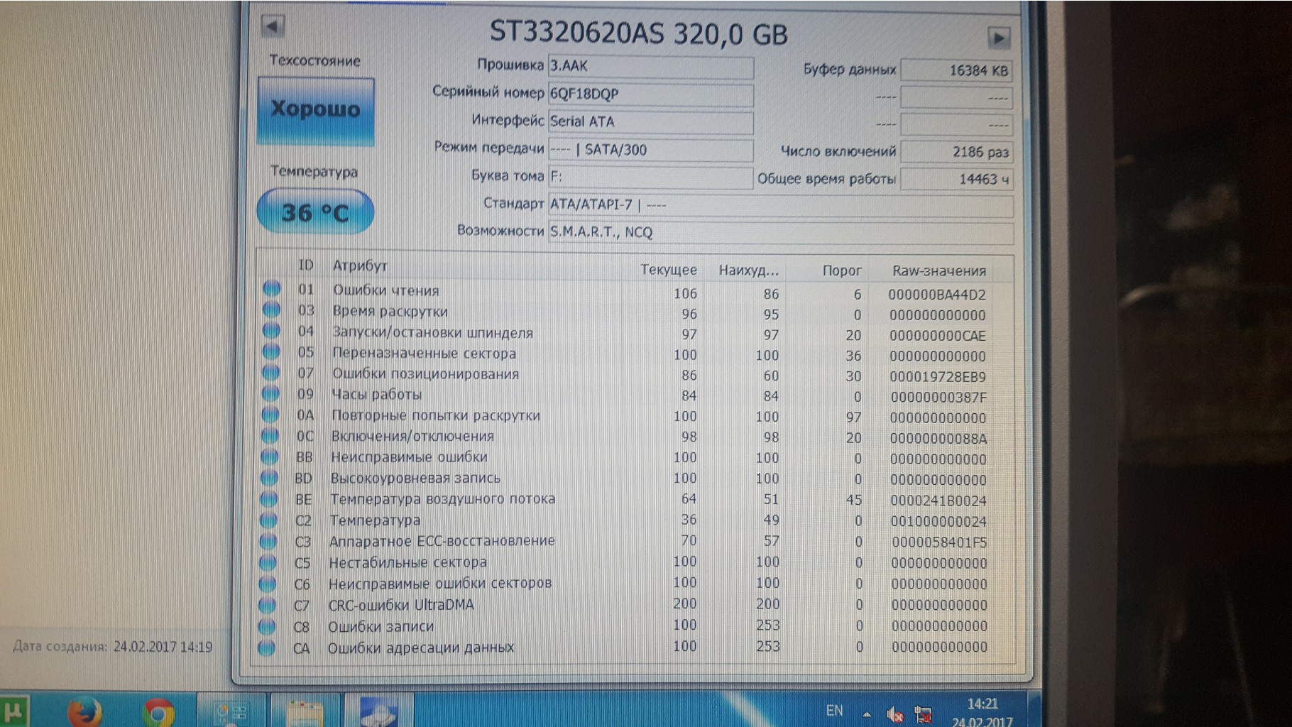This screenshot has width=1292, height=727.
Task: Open Google Chrome from the taskbar
Action: coord(158,712)
